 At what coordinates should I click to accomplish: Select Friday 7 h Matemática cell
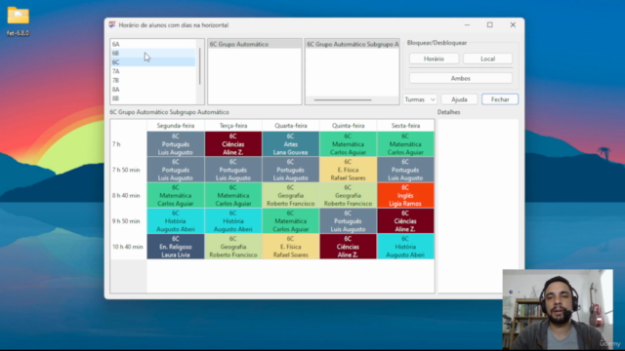click(405, 144)
